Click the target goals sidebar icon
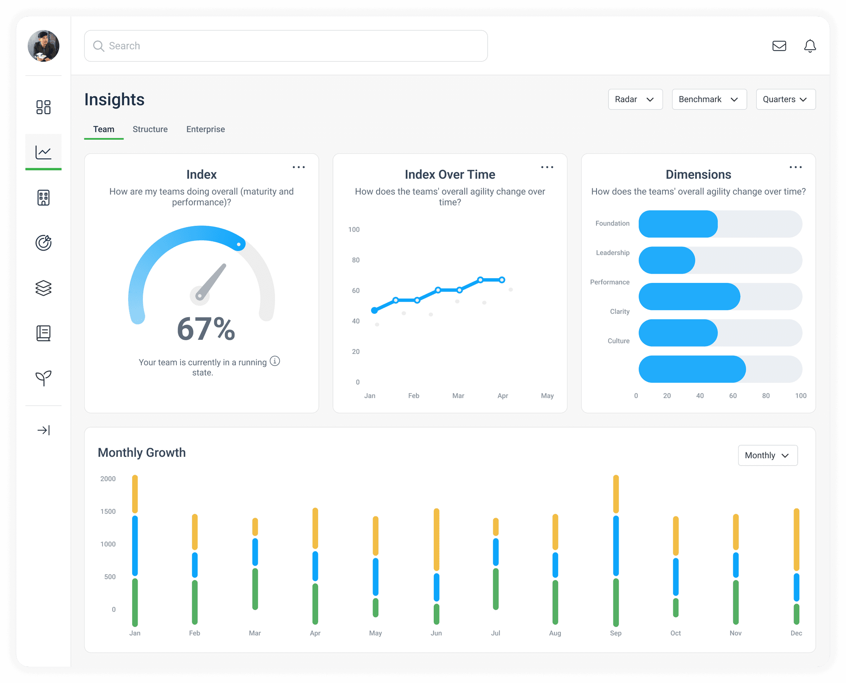Image resolution: width=846 pixels, height=683 pixels. [x=43, y=243]
